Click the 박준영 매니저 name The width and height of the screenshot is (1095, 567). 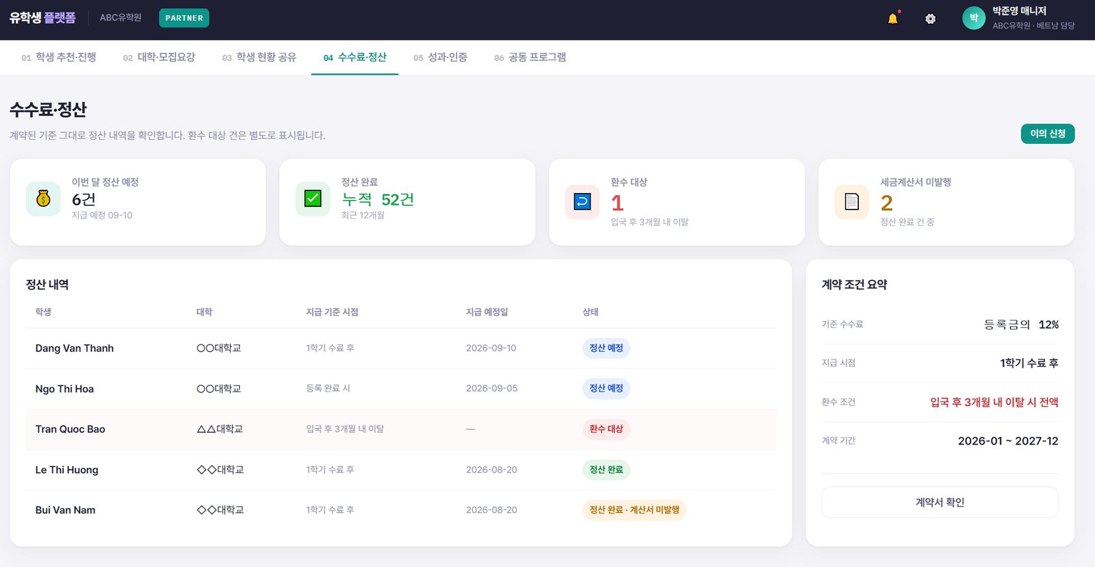[x=1019, y=11]
